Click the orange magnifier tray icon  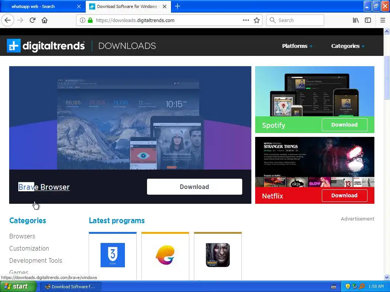click(362, 287)
